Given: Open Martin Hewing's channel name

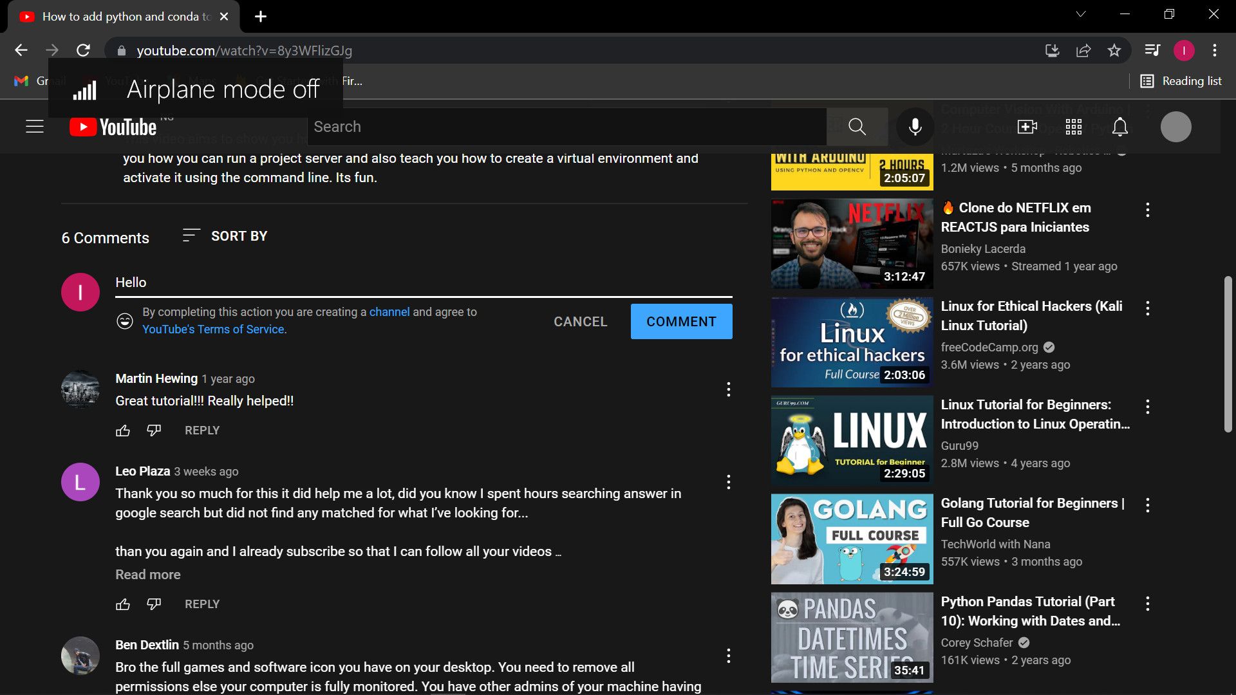Looking at the screenshot, I should [x=156, y=378].
